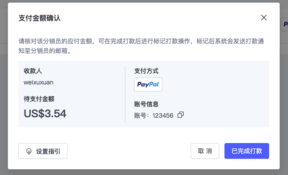Click the 支付方式 label

coord(146,71)
